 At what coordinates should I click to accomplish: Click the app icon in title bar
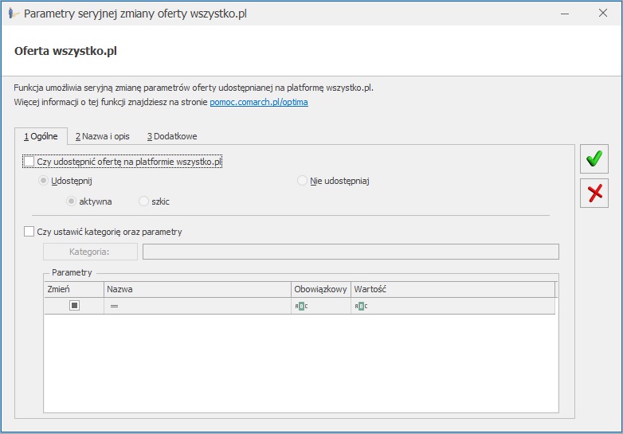coord(13,14)
